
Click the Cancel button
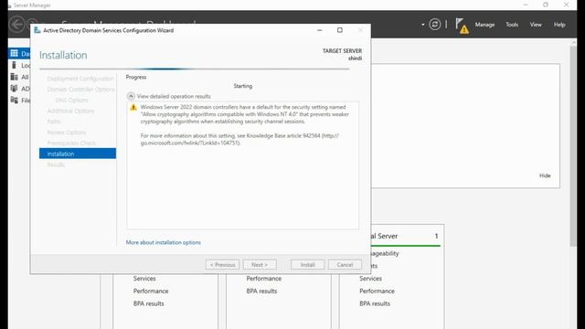[345, 264]
